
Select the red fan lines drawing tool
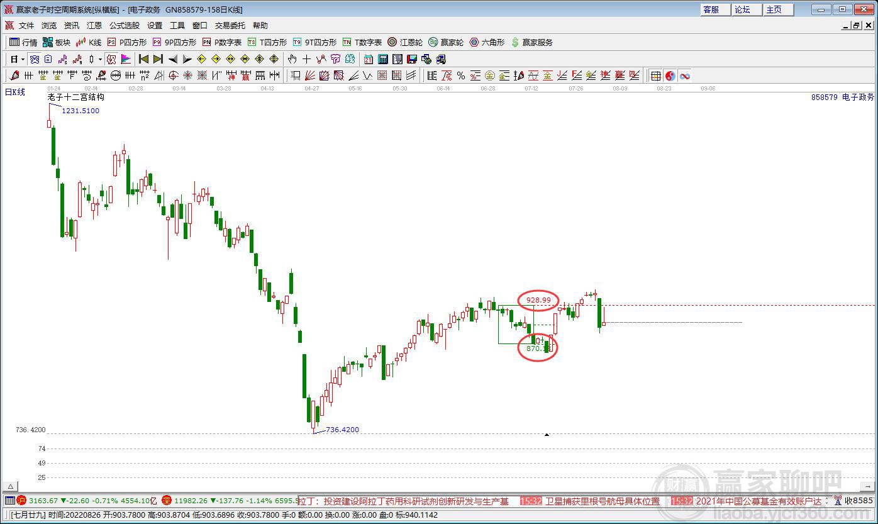310,75
